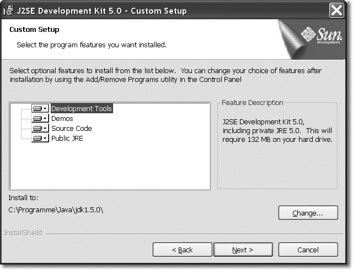This screenshot has width=353, height=270.
Task: Go back with the Back button
Action: click(182, 250)
